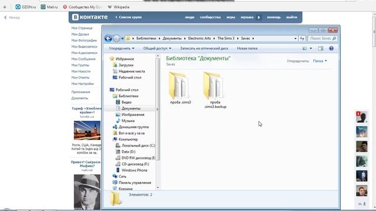
Task: Open Explorer help icon
Action: 331,49
